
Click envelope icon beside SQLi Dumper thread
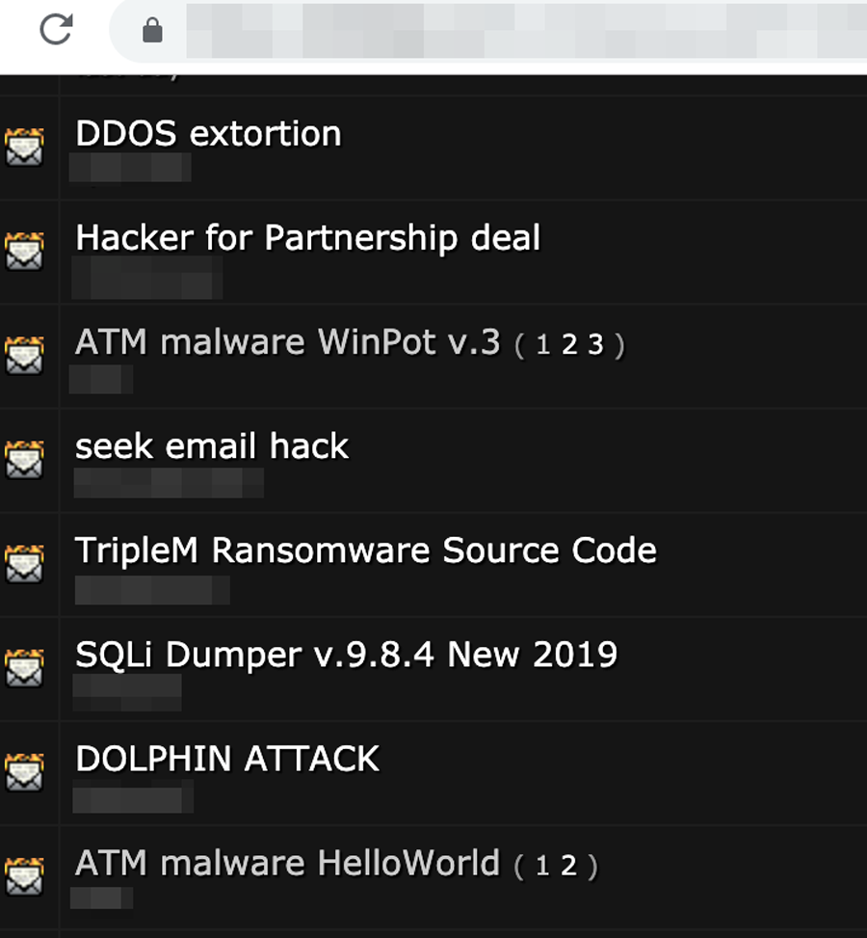[x=24, y=668]
